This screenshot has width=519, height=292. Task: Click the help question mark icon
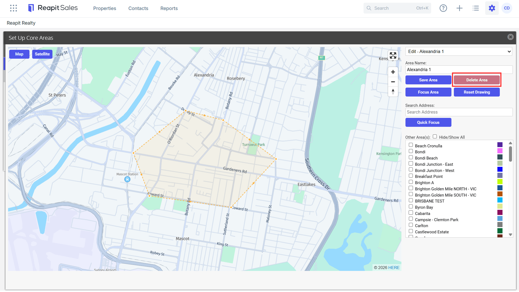(443, 8)
